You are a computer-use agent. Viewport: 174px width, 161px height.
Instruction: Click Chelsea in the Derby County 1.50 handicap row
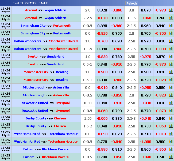[x=60, y=118]
